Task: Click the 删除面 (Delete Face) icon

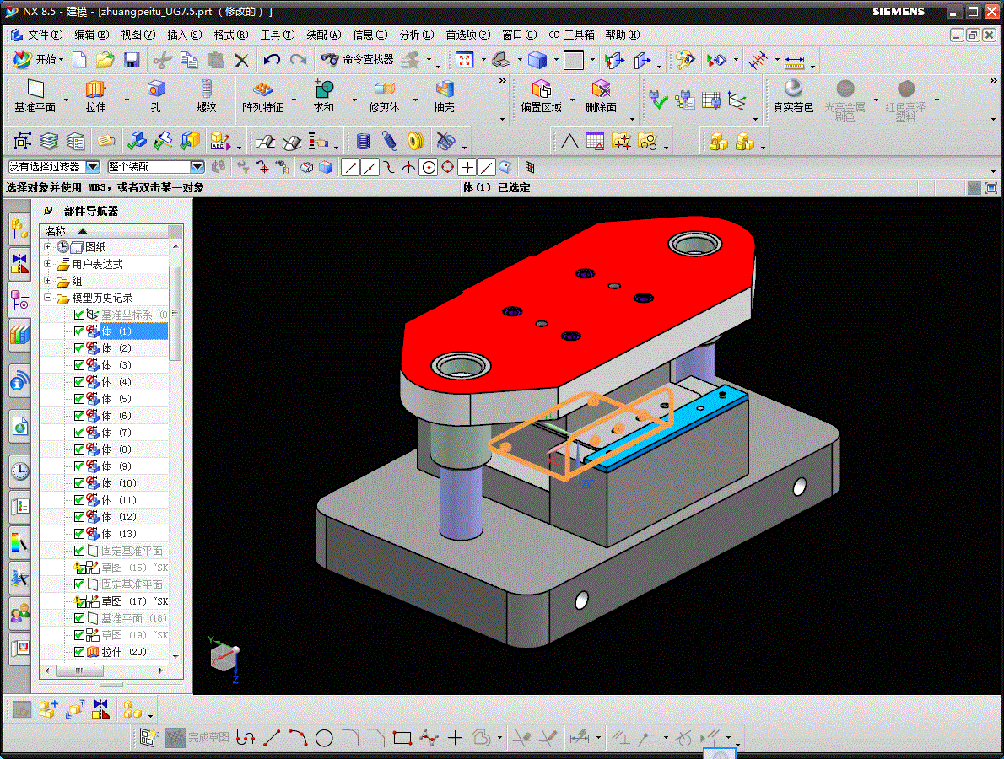Action: 601,89
